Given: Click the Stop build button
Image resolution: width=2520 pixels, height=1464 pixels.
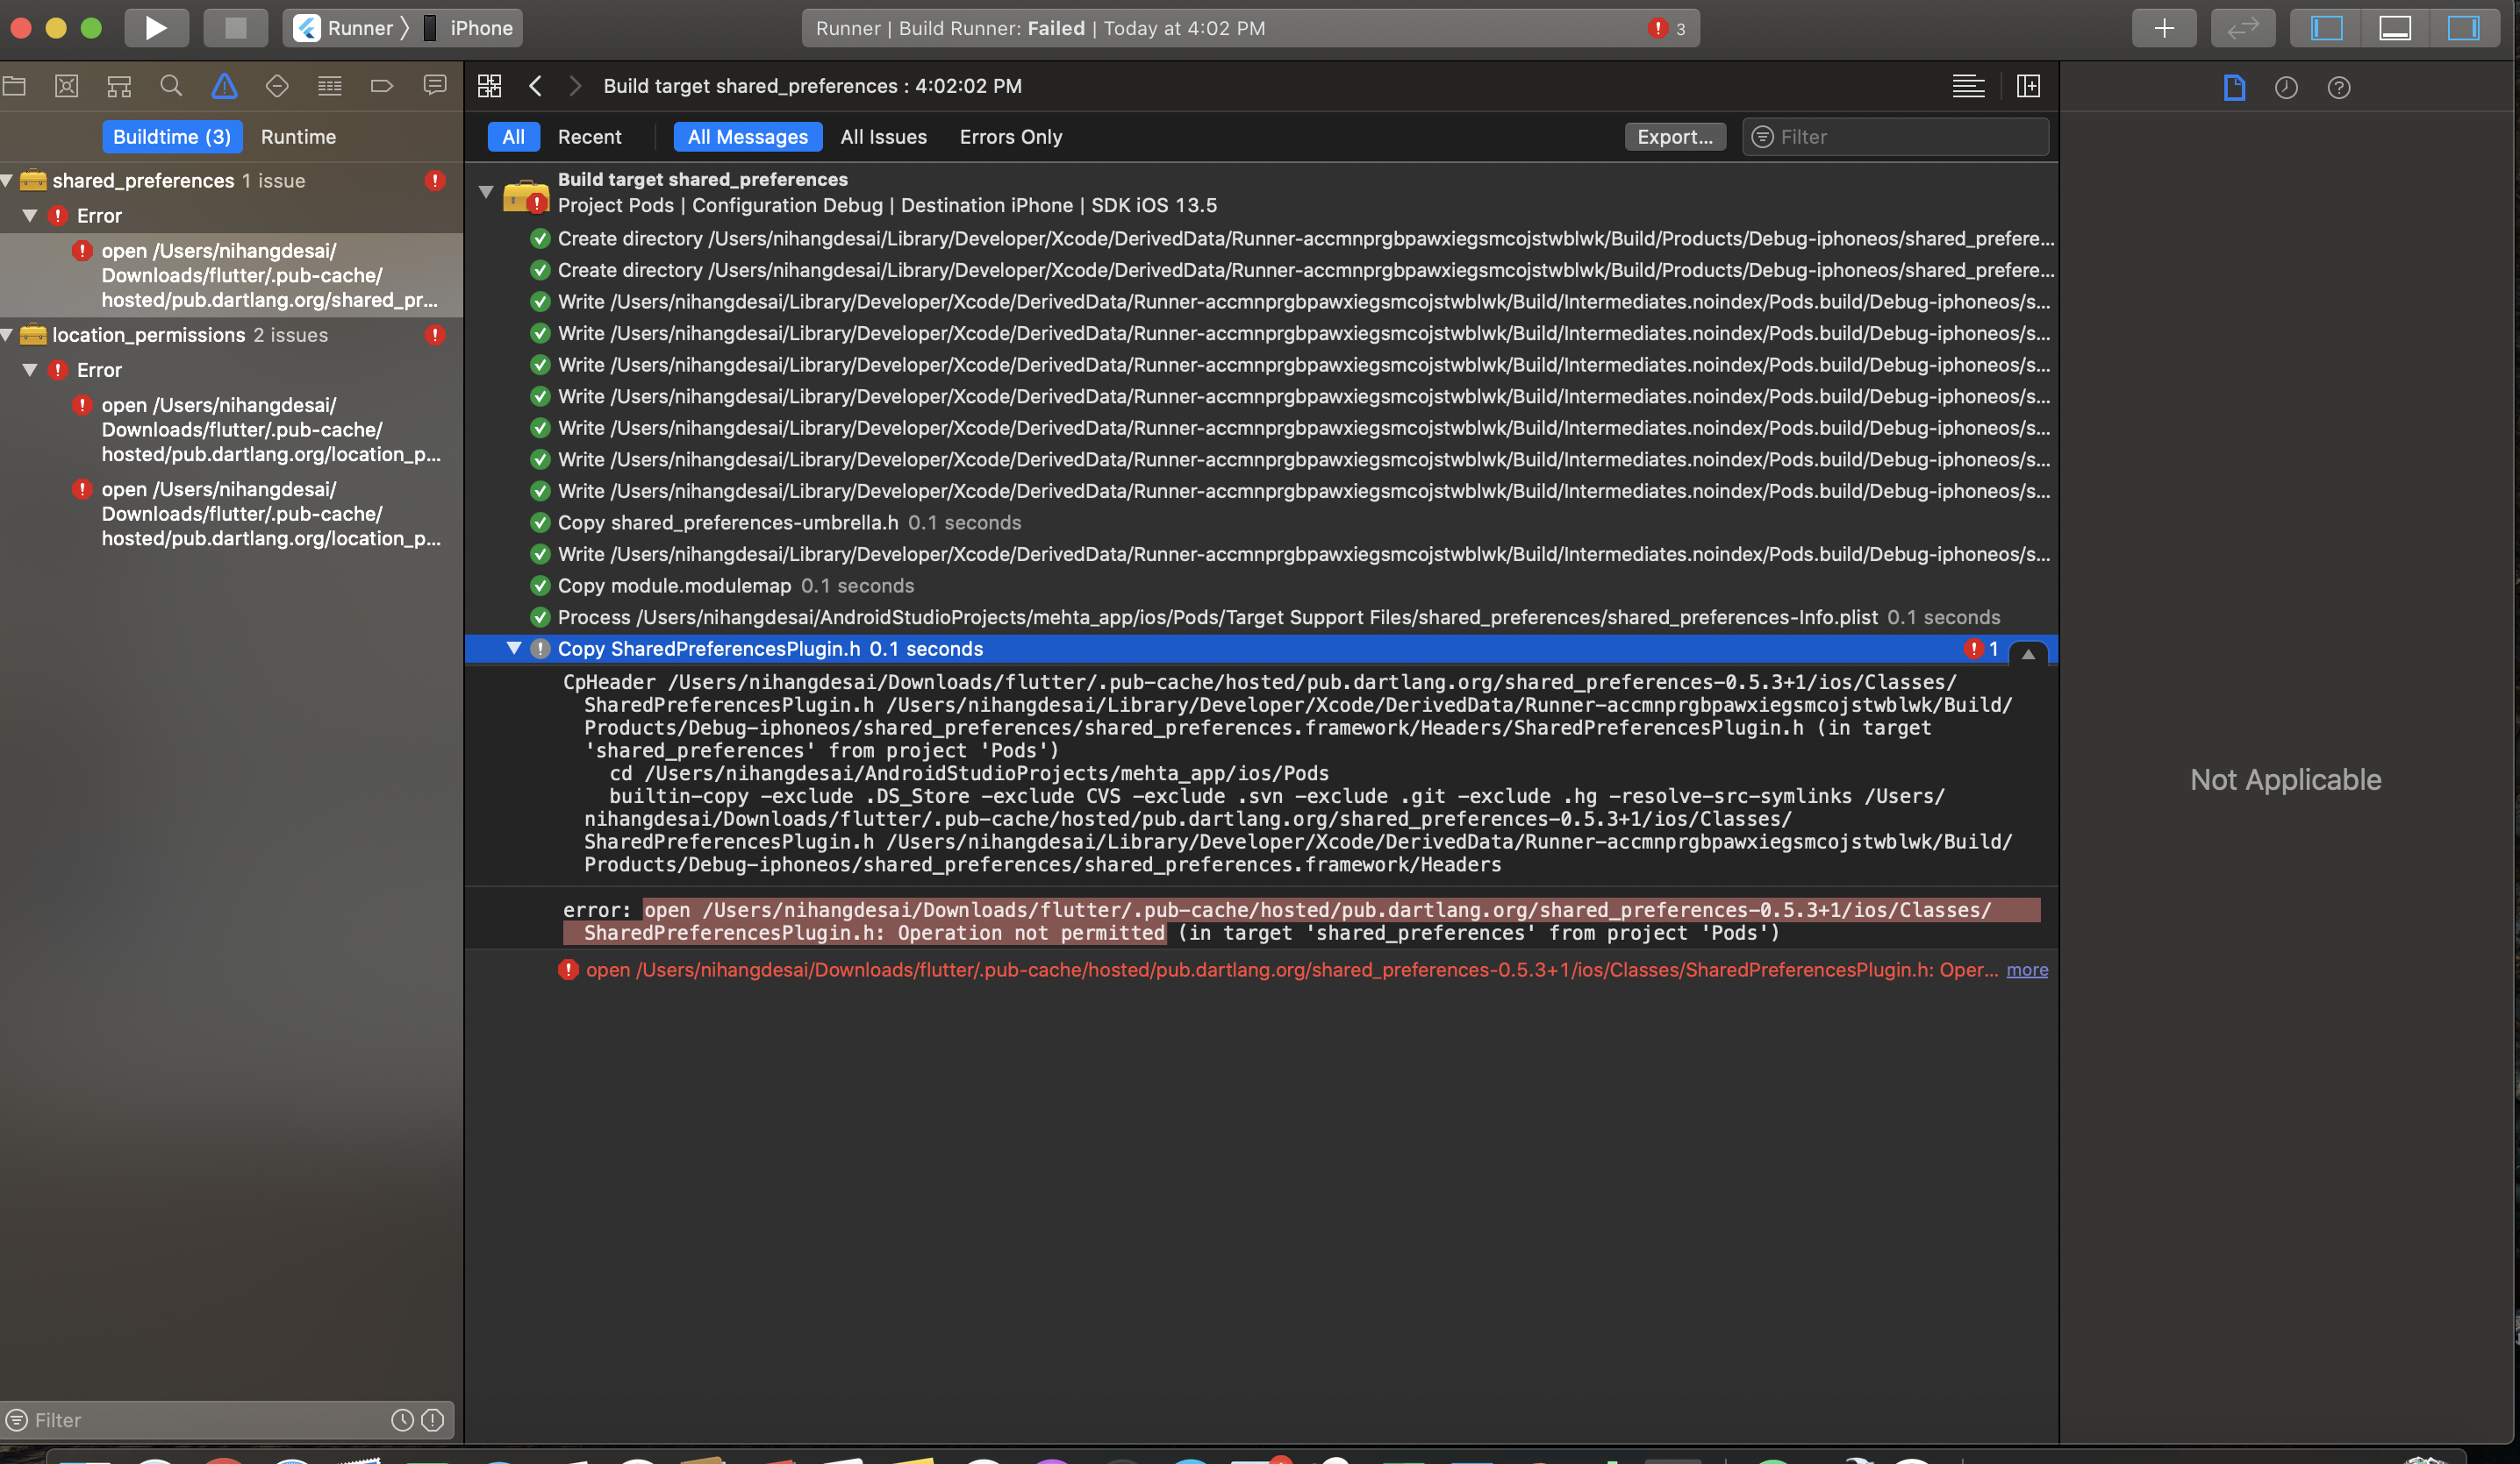Looking at the screenshot, I should click(x=235, y=28).
